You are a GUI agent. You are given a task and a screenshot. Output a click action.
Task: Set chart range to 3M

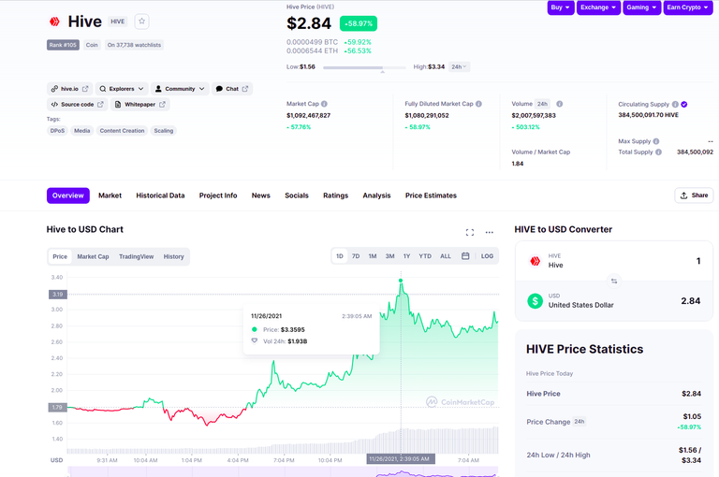[x=389, y=256]
